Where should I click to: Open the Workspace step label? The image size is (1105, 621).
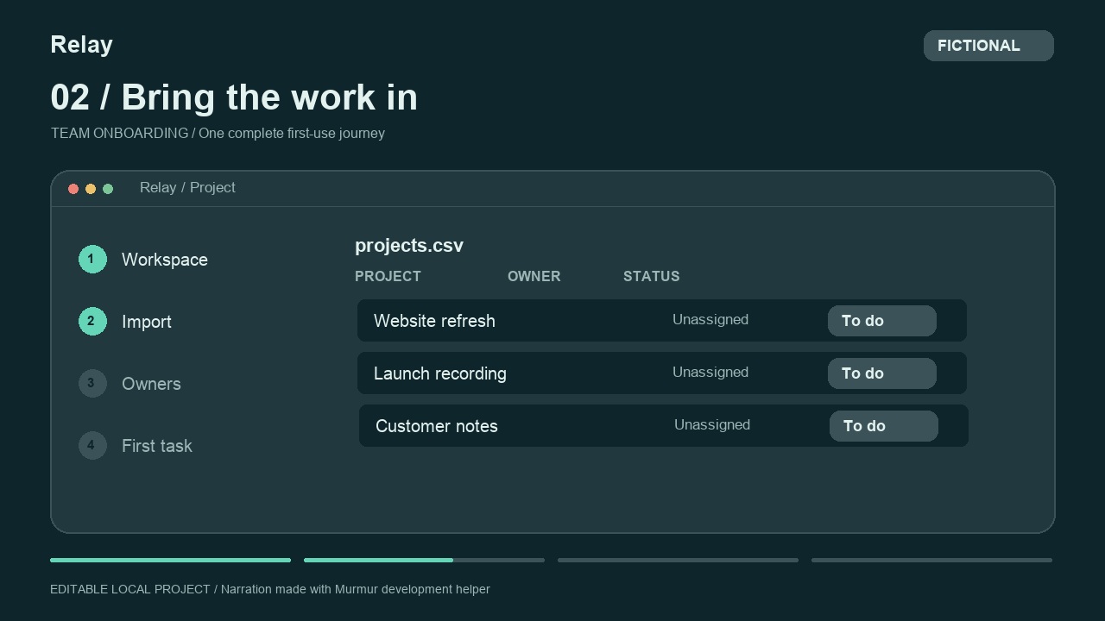[165, 260]
